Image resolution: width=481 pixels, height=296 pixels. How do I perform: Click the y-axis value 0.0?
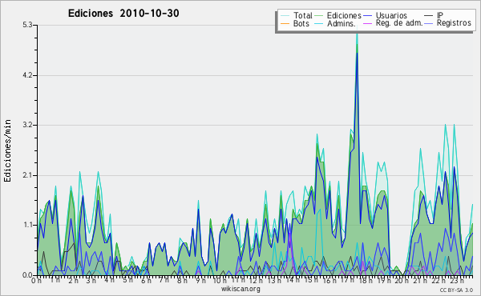pos(27,275)
